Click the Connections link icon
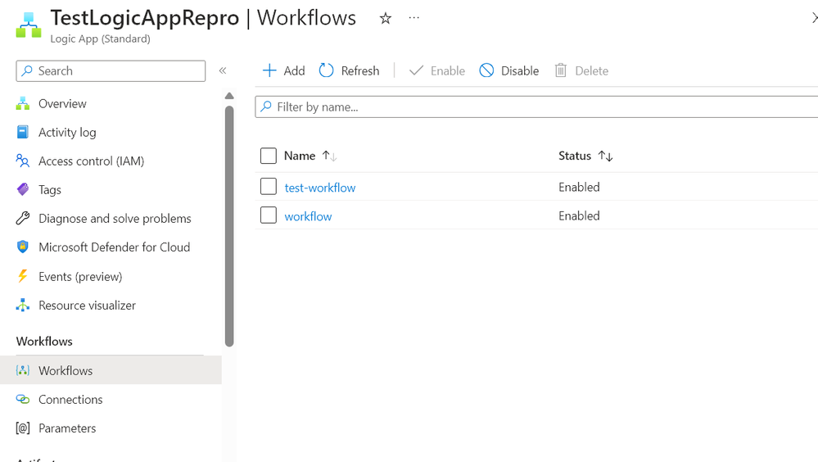The height and width of the screenshot is (462, 818). point(22,400)
